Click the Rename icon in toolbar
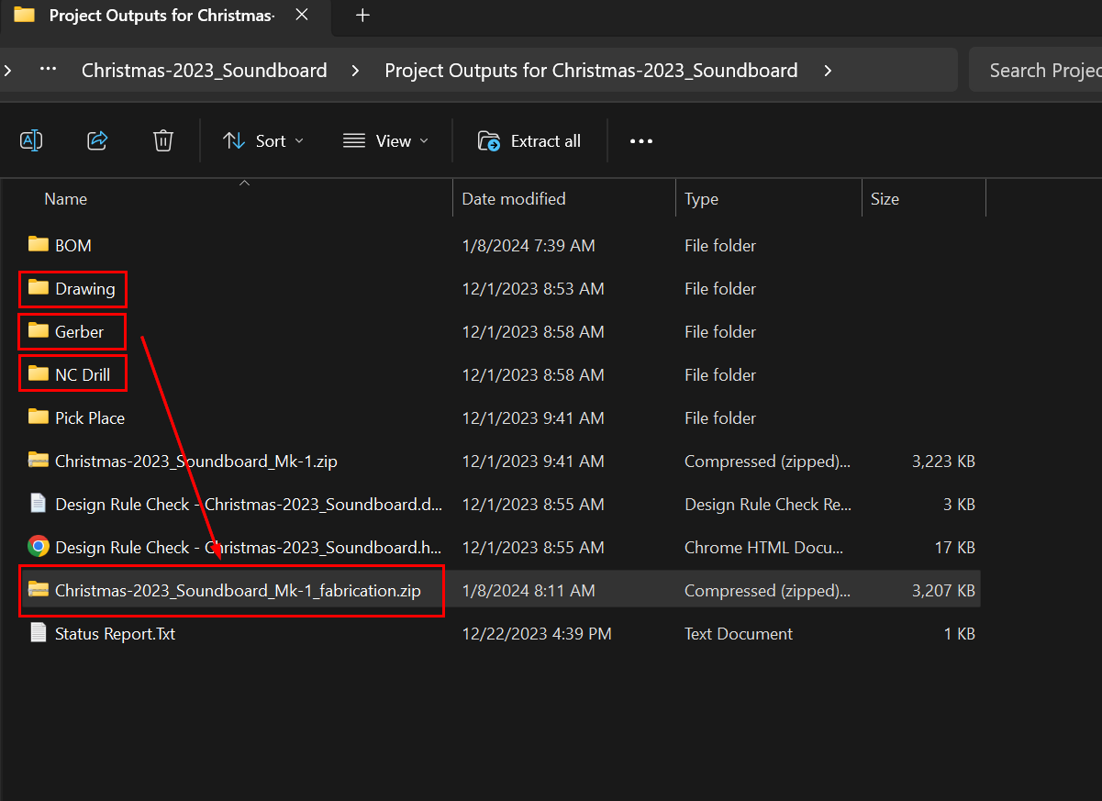The width and height of the screenshot is (1102, 801). point(31,140)
